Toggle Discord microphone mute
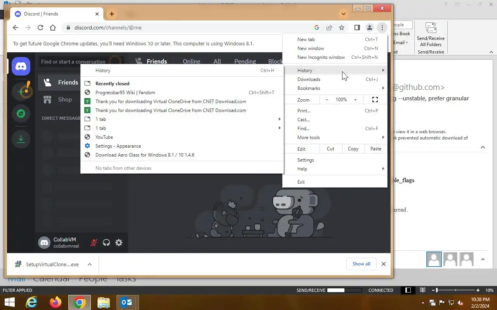Image resolution: width=497 pixels, height=310 pixels. point(94,243)
